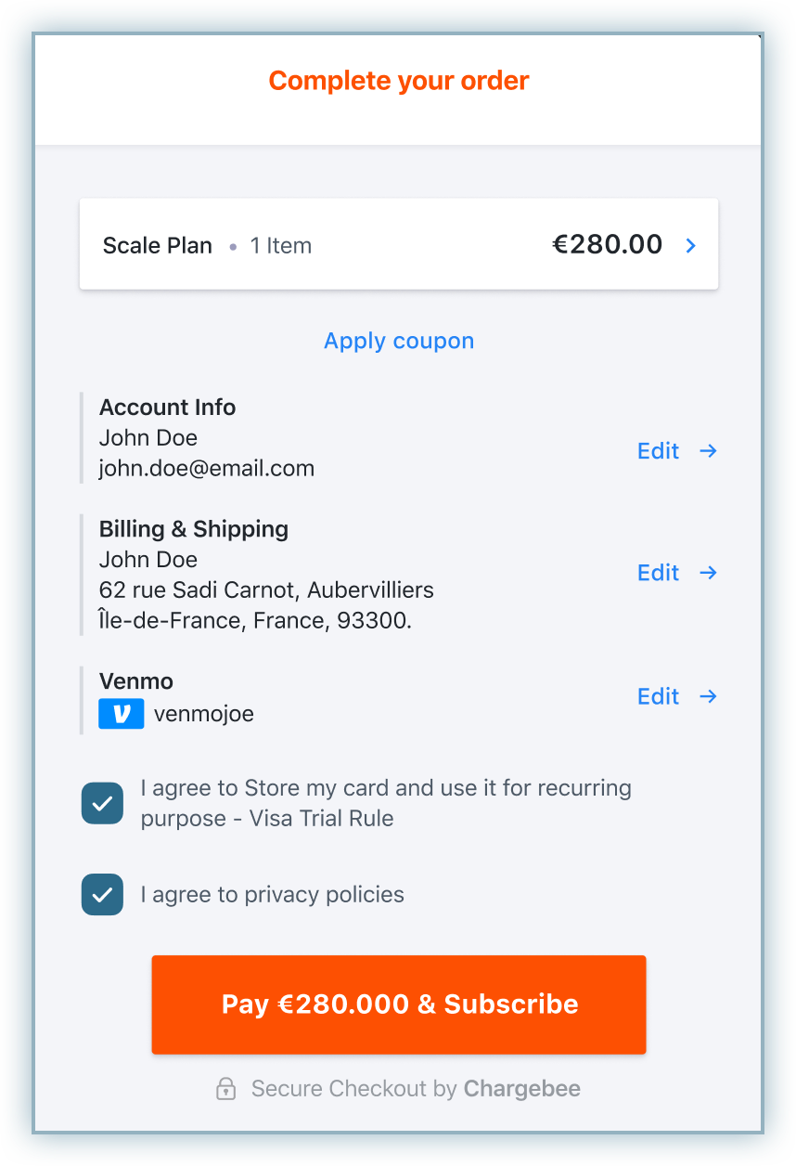Edit the Venmo payment method
Screen dimensions: 796x1166
point(658,696)
